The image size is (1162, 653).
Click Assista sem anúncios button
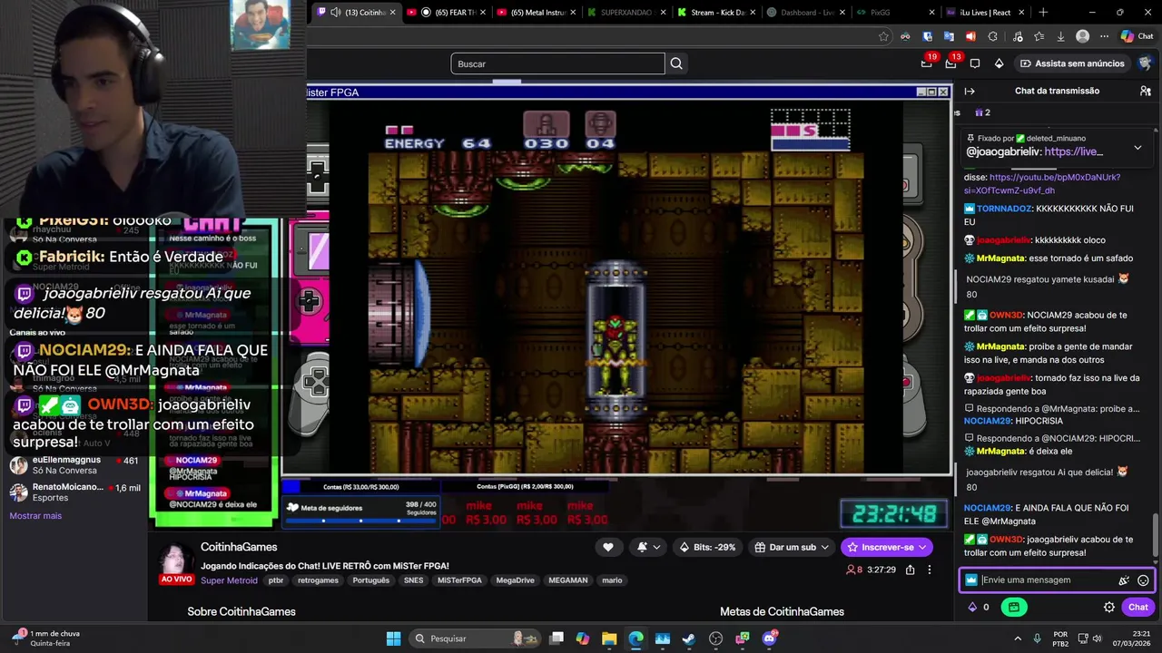click(x=1071, y=63)
